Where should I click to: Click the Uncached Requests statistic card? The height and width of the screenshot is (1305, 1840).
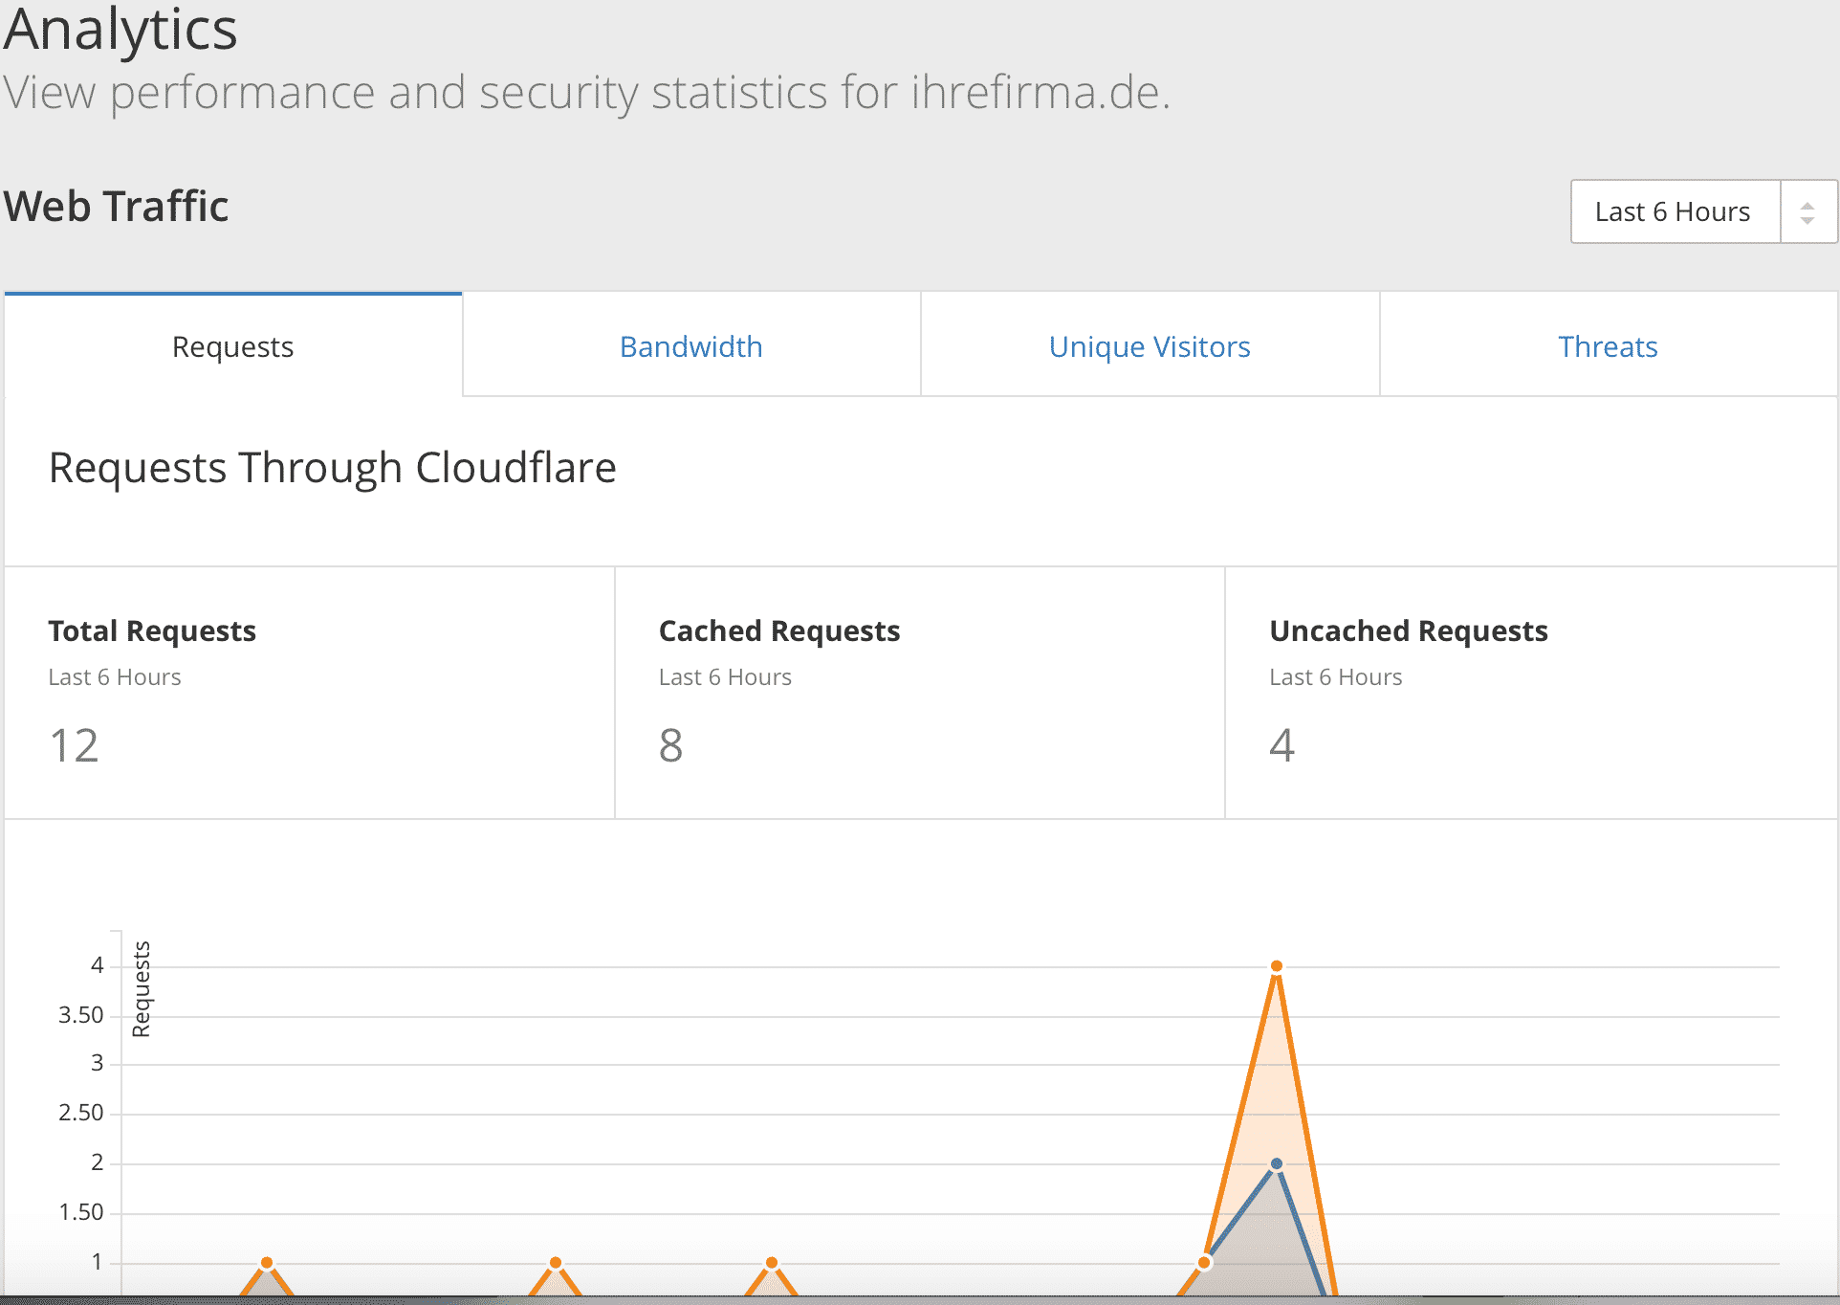(1530, 693)
